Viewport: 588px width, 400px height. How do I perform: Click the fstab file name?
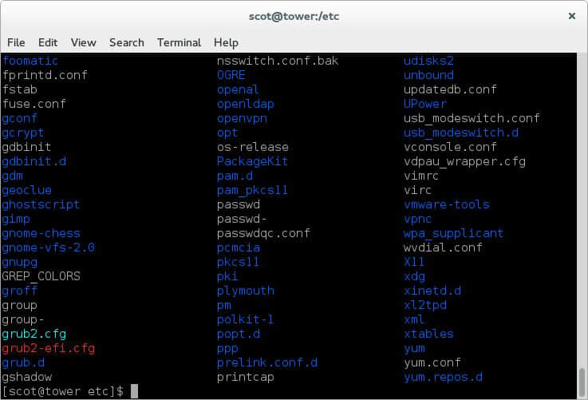(x=20, y=89)
